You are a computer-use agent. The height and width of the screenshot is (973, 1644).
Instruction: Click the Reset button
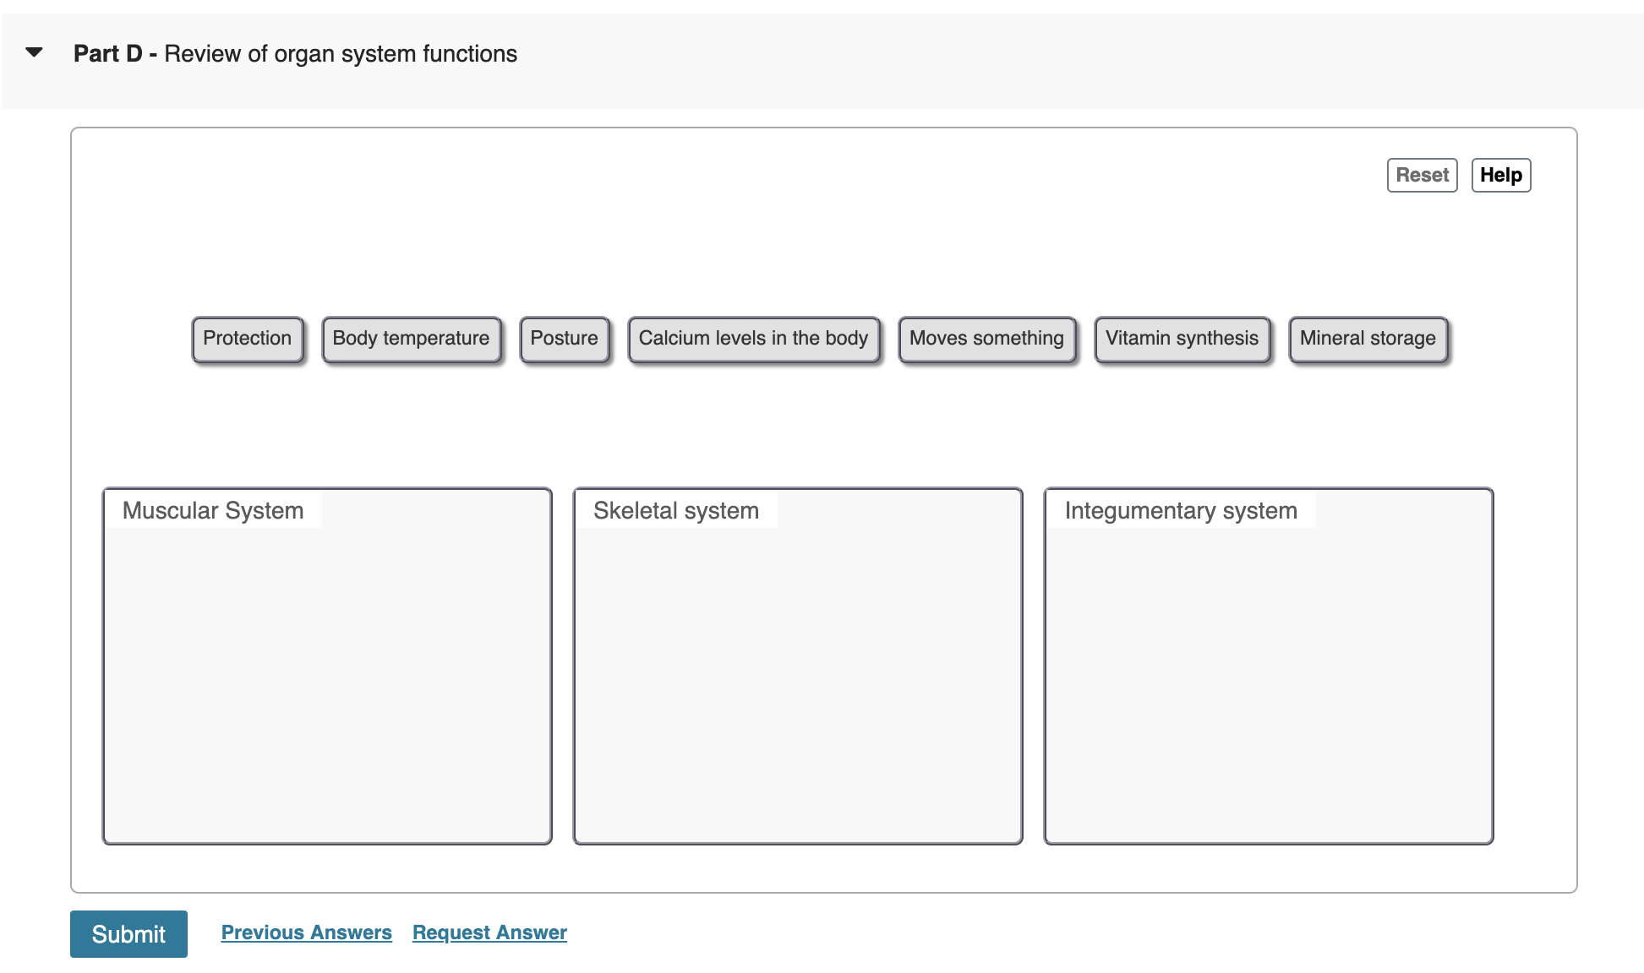pyautogui.click(x=1422, y=175)
